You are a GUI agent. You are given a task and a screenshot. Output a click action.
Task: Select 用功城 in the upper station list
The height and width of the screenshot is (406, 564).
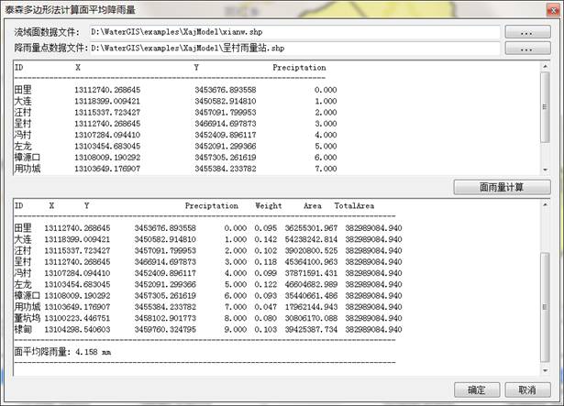click(28, 169)
